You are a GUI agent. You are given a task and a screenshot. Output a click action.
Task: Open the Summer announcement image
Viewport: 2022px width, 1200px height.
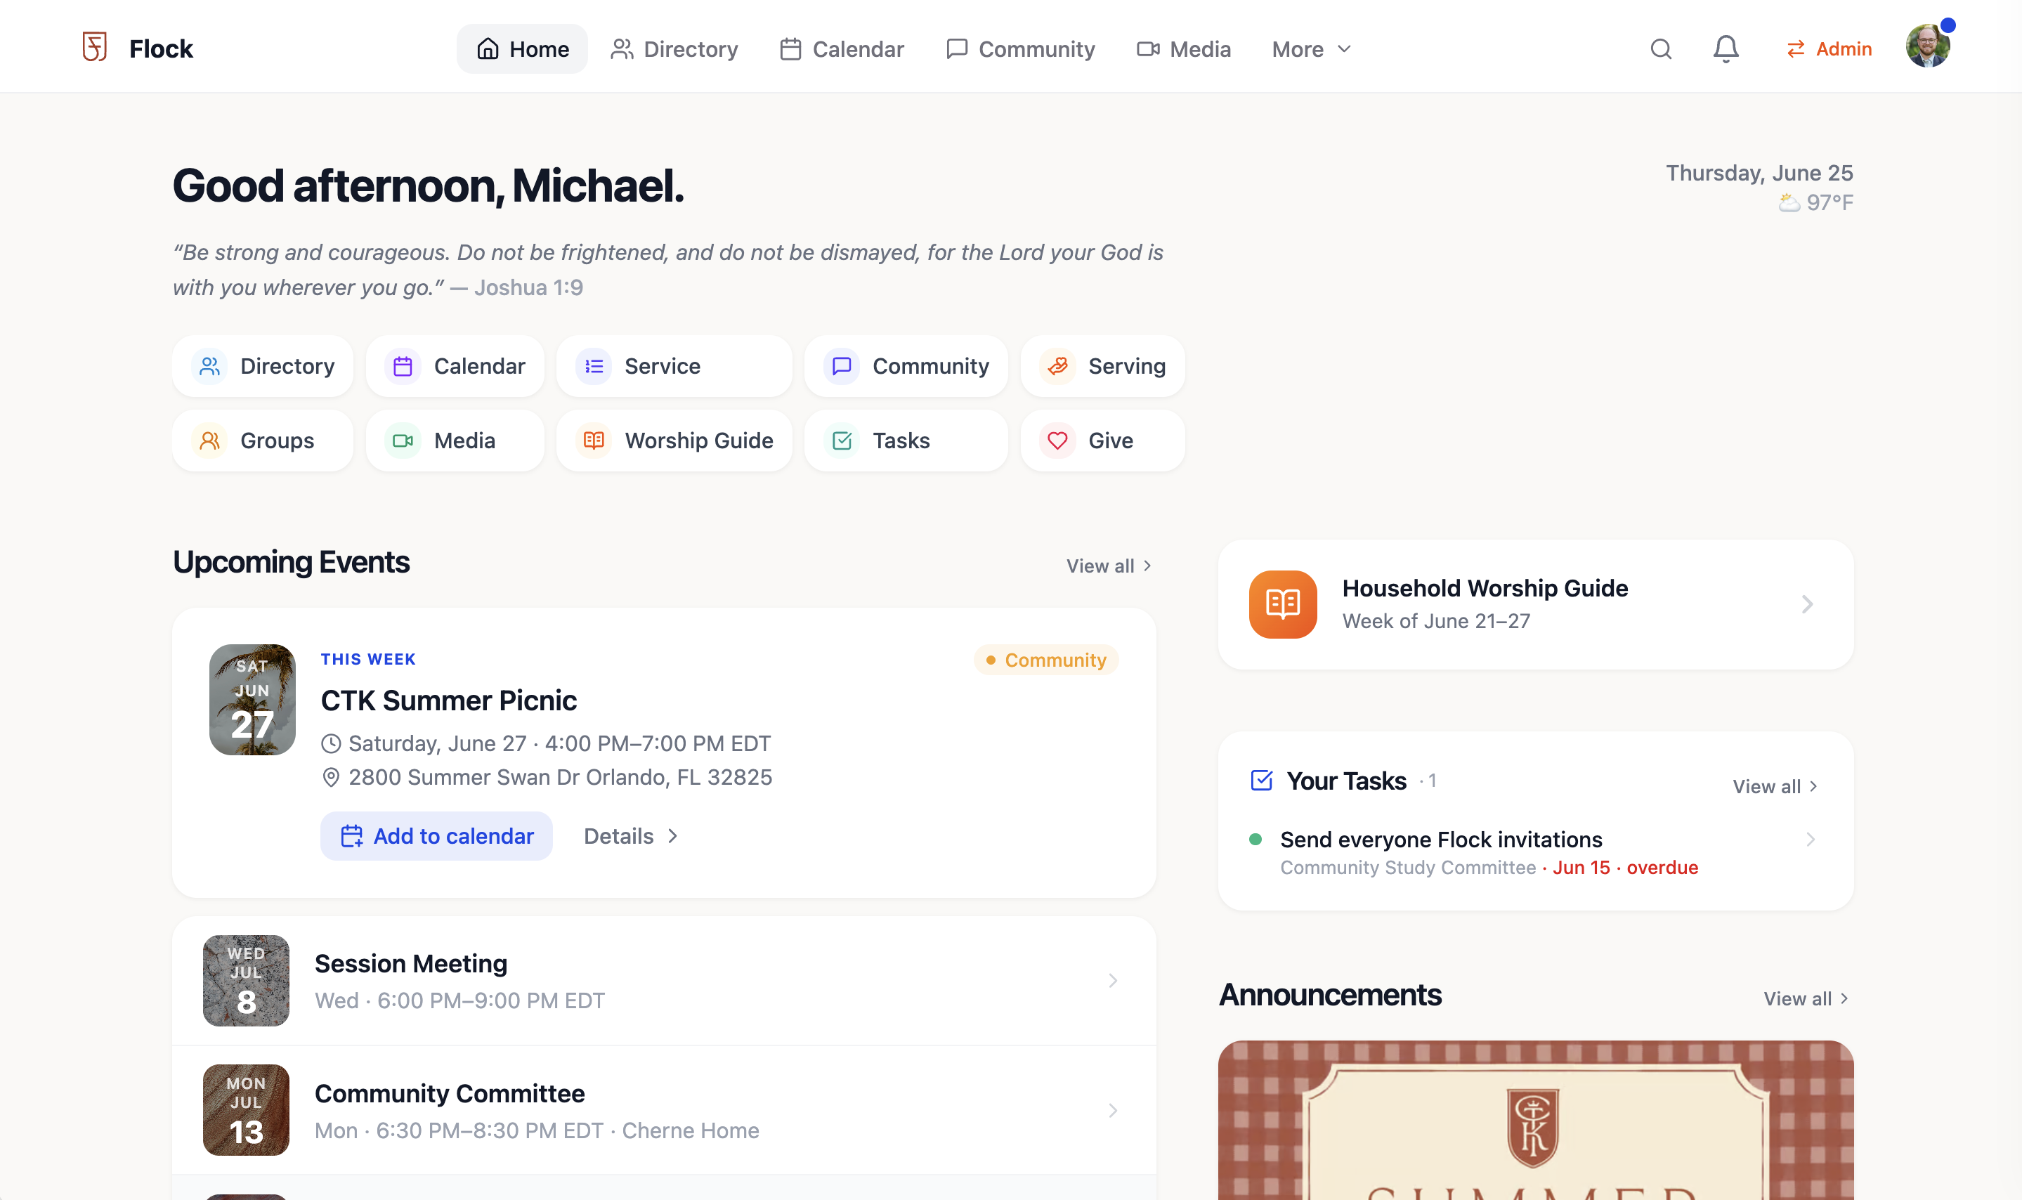click(1536, 1120)
